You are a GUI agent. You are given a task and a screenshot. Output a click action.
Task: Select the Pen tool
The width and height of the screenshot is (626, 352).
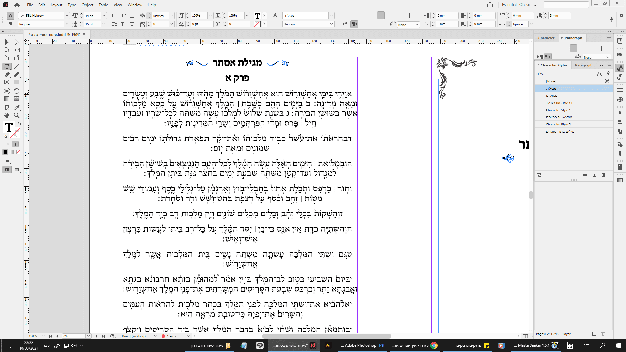coord(7,74)
